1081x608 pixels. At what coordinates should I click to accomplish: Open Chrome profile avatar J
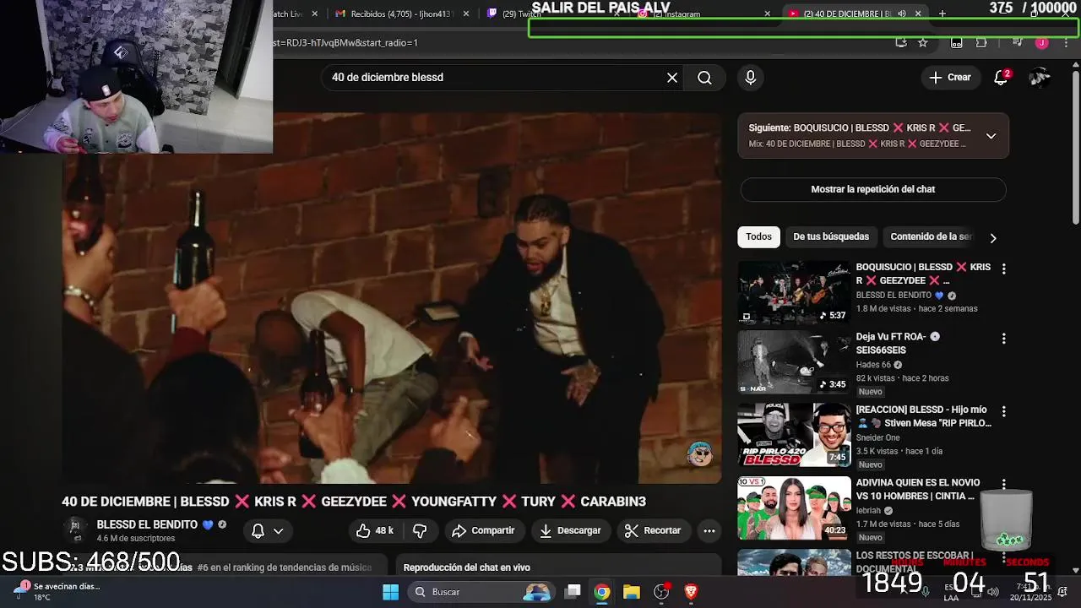[x=1042, y=42]
